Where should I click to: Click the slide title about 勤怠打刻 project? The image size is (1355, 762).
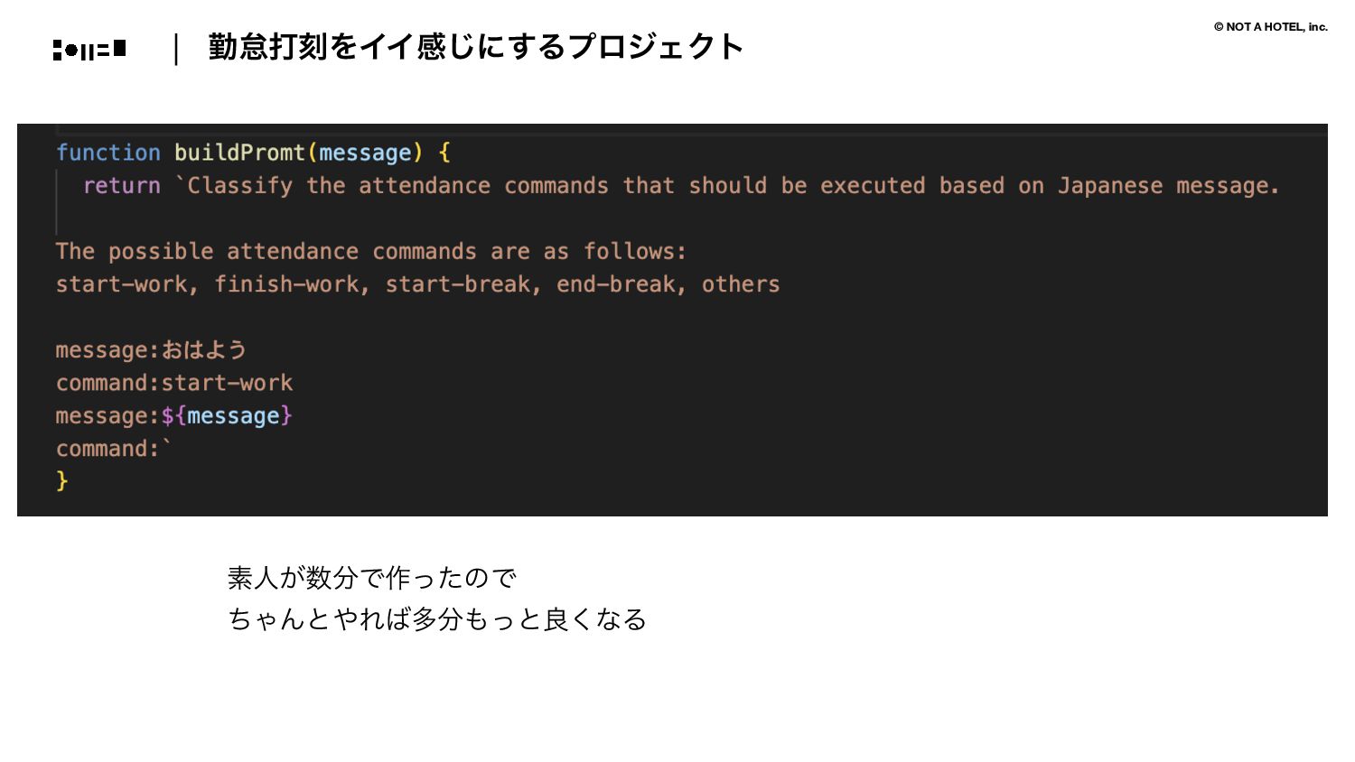(x=476, y=47)
